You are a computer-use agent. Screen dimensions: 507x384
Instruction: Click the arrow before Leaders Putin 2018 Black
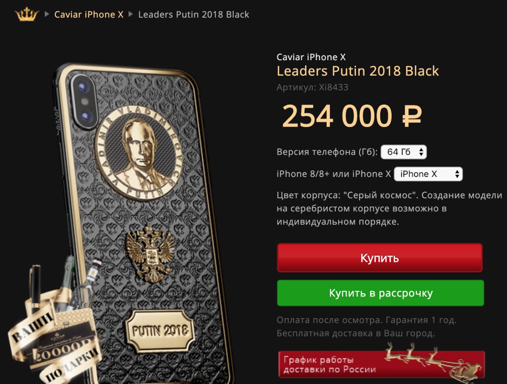[x=131, y=14]
